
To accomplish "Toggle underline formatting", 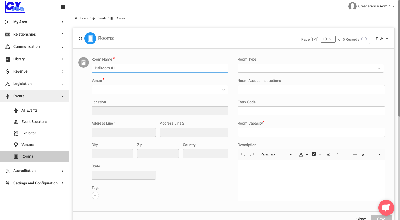I will coord(346,154).
